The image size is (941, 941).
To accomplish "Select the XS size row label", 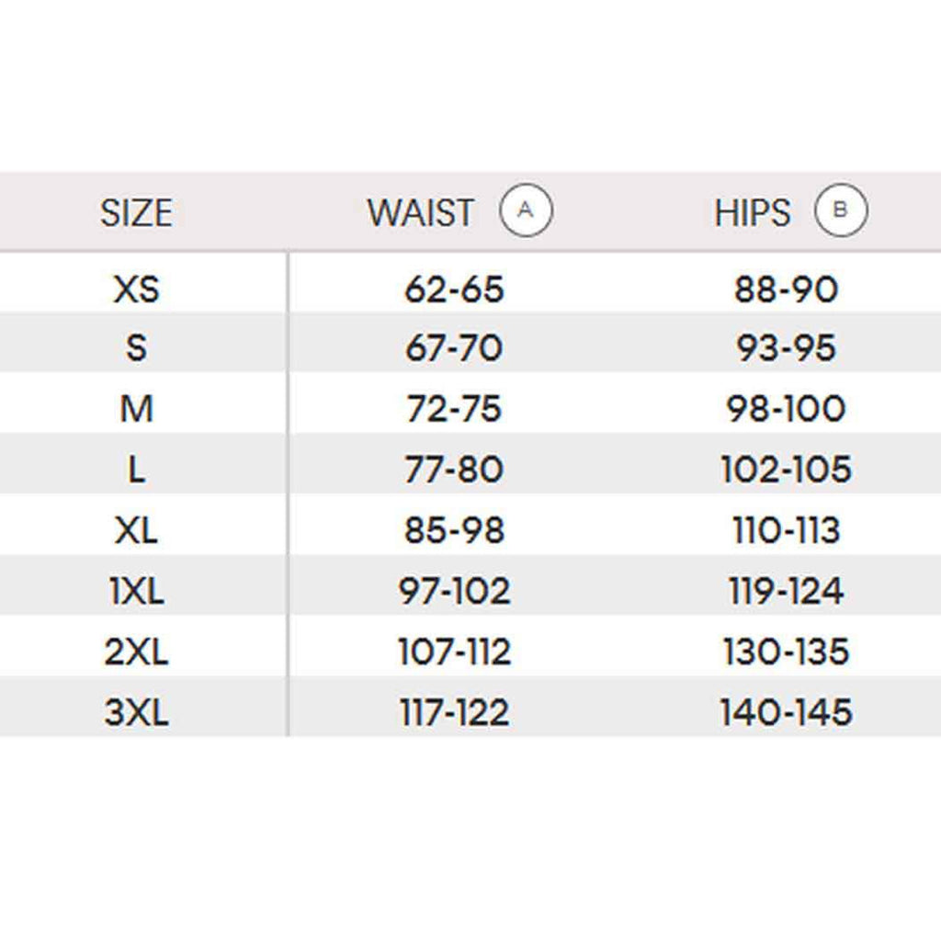I will (136, 290).
